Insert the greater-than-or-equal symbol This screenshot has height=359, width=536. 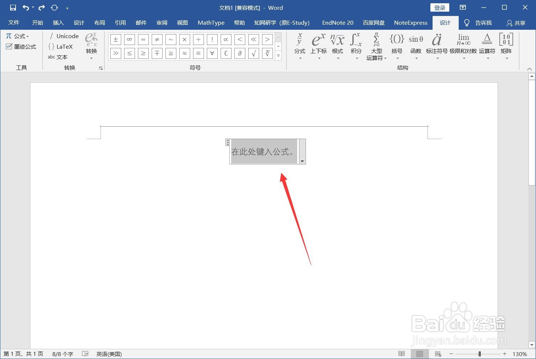click(143, 53)
